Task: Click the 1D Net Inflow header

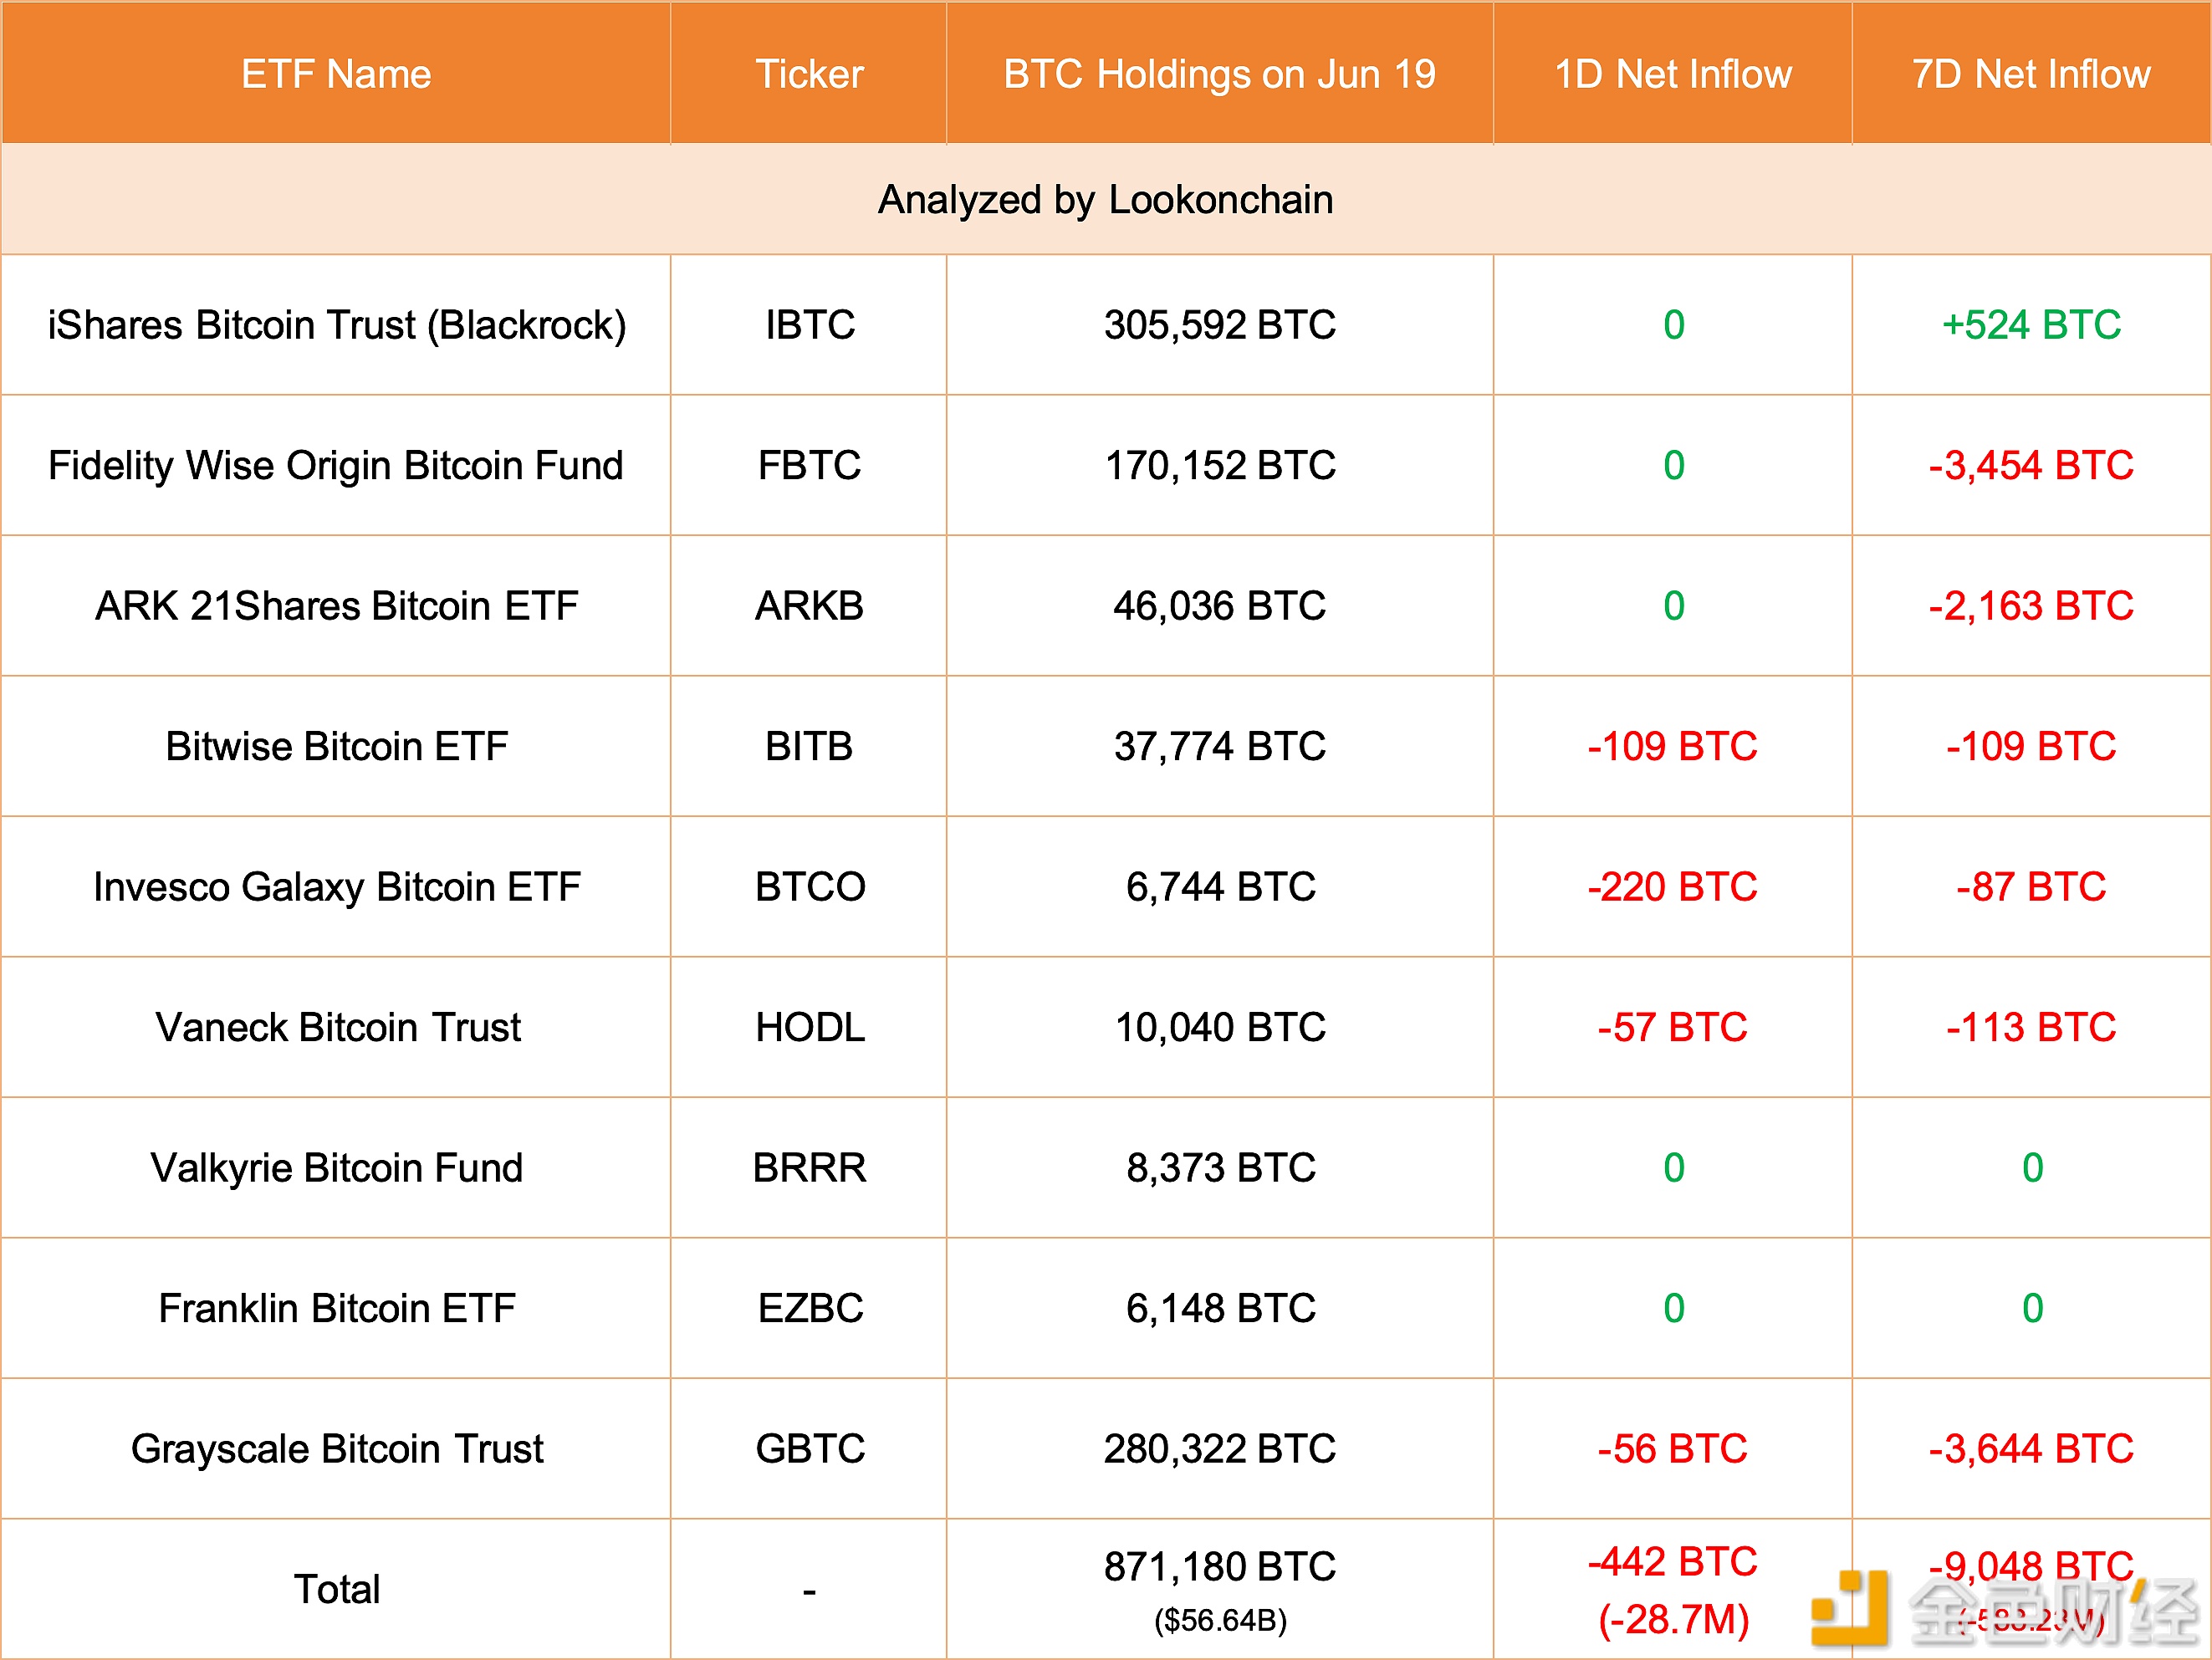Action: pos(1673,74)
